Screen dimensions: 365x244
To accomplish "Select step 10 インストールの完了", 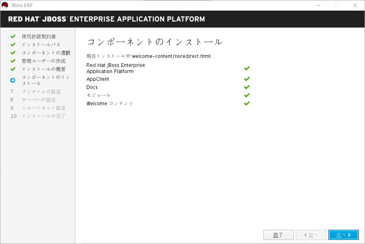I will tap(44, 116).
